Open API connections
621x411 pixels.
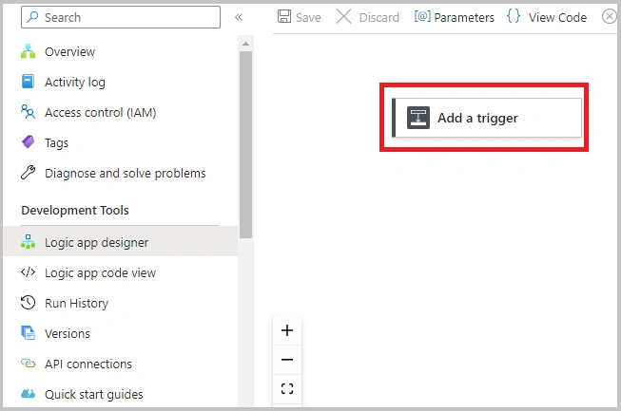[88, 364]
